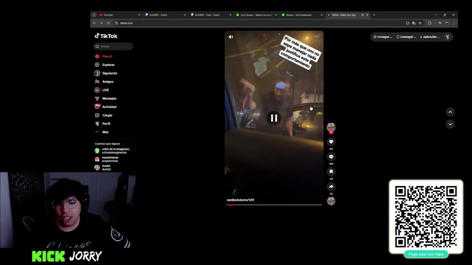Click the Buscar search field
This screenshot has width=472, height=265.
point(114,46)
